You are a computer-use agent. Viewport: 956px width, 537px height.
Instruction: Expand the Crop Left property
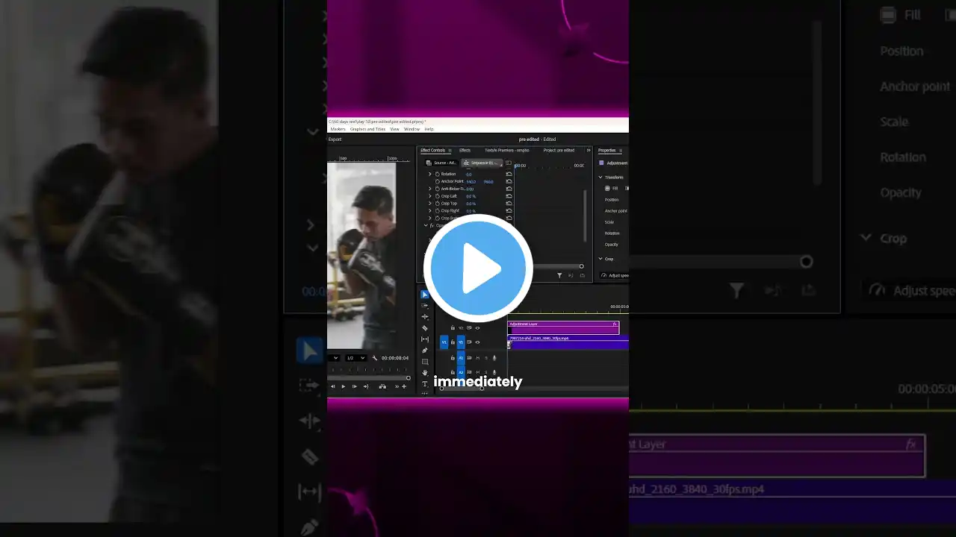(430, 196)
